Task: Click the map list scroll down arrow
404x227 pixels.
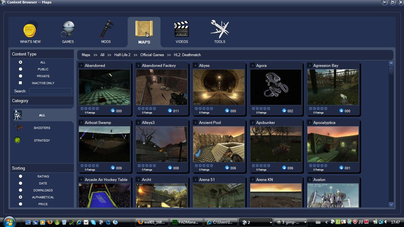Action: 391,205
